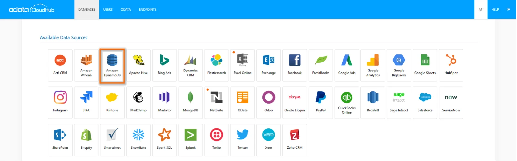This screenshot has width=517, height=161.
Task: Choose the Amazon Athena data source
Action: tap(86, 65)
